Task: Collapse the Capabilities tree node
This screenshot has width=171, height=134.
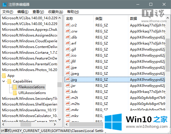Action: pos(4,81)
